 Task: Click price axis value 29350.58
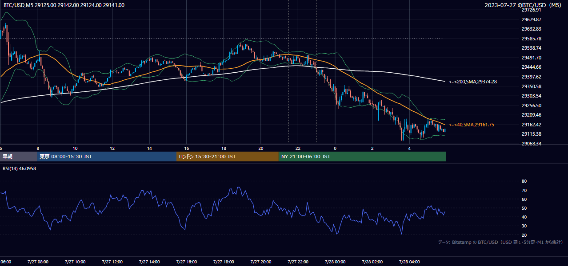[531, 86]
